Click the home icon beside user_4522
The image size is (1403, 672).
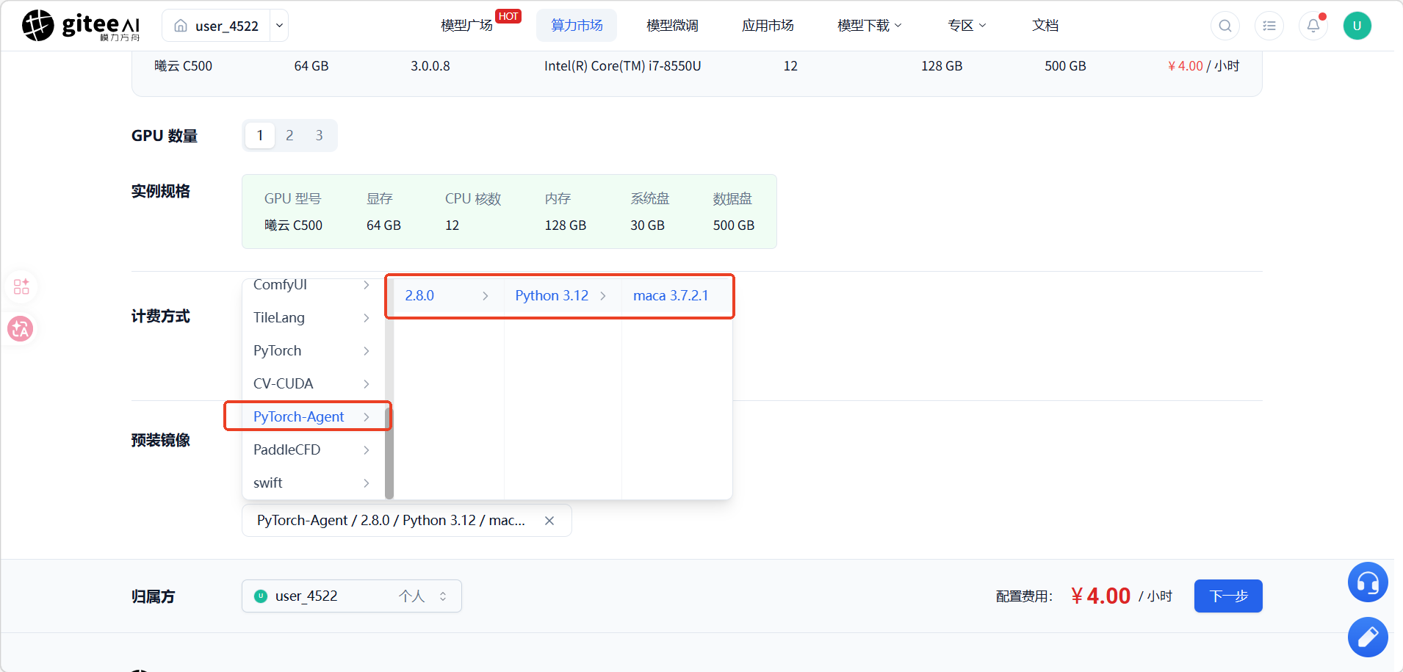(x=181, y=26)
